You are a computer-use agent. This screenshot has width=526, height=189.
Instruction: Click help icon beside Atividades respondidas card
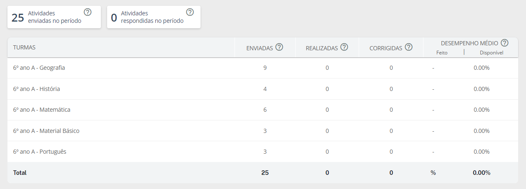[x=190, y=12]
